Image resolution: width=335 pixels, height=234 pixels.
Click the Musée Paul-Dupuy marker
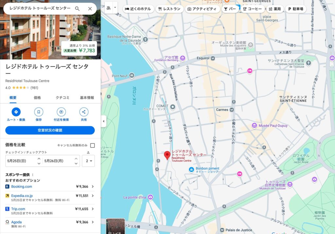(x=254, y=126)
